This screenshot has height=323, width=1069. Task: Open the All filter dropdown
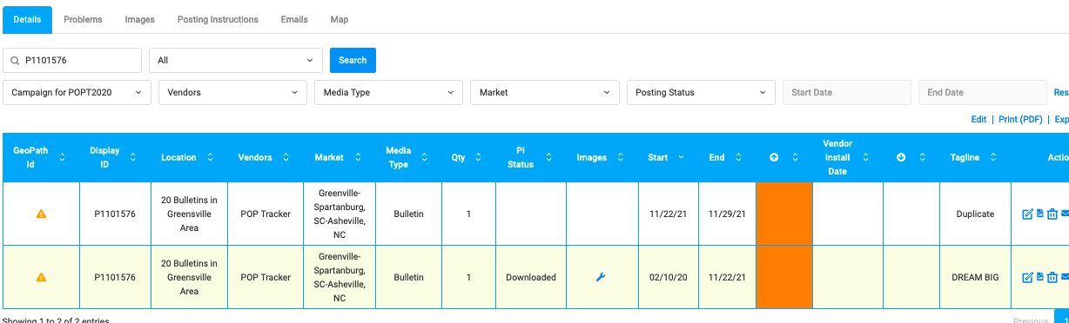click(x=236, y=60)
